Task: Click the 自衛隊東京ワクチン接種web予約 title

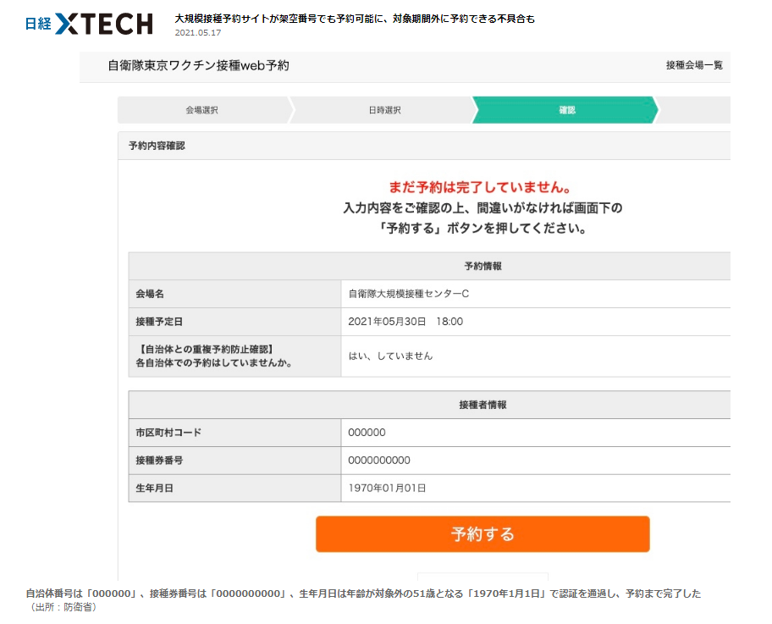Action: 198,65
